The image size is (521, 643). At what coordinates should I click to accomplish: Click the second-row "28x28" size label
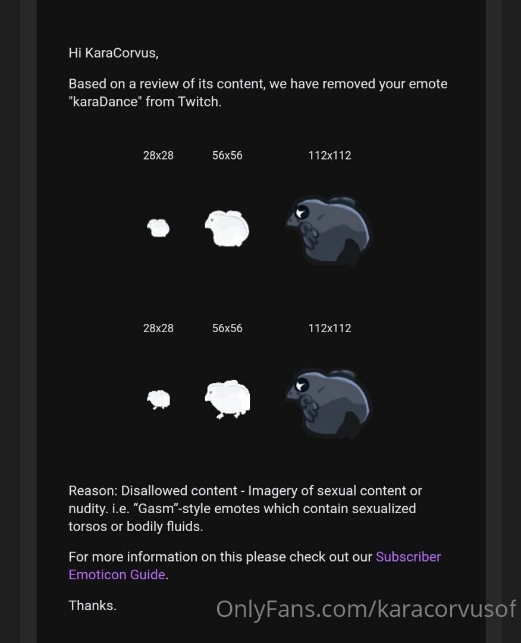pos(158,328)
